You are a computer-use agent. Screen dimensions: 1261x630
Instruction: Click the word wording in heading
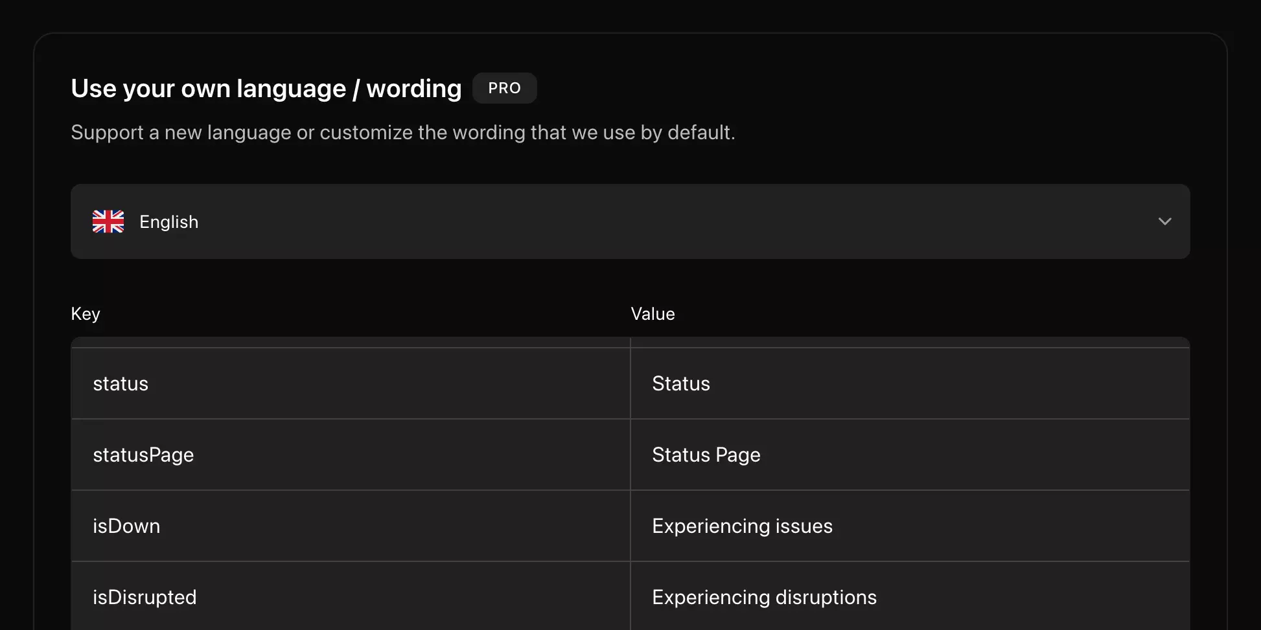pos(414,89)
